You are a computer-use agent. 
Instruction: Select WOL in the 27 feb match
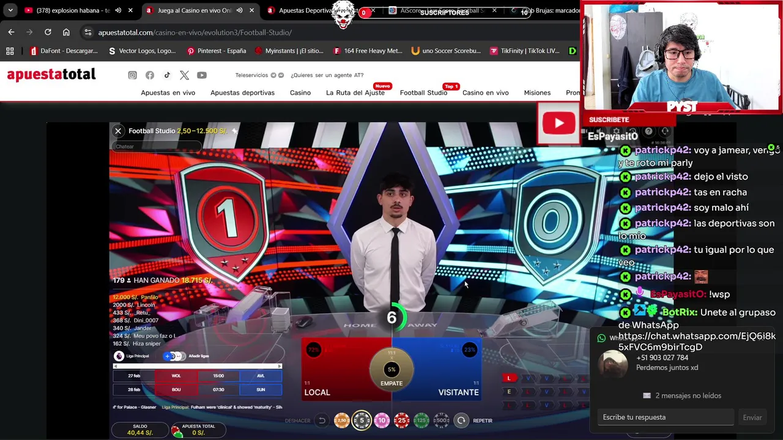(176, 376)
